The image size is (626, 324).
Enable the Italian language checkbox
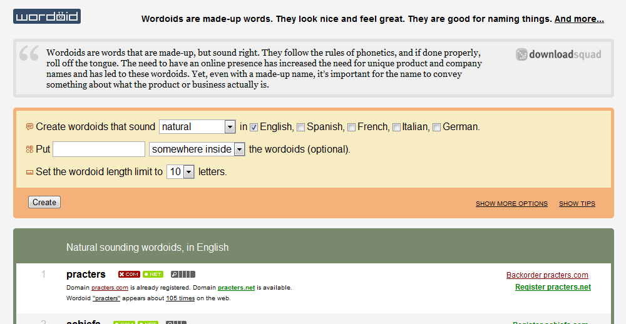[x=396, y=128]
